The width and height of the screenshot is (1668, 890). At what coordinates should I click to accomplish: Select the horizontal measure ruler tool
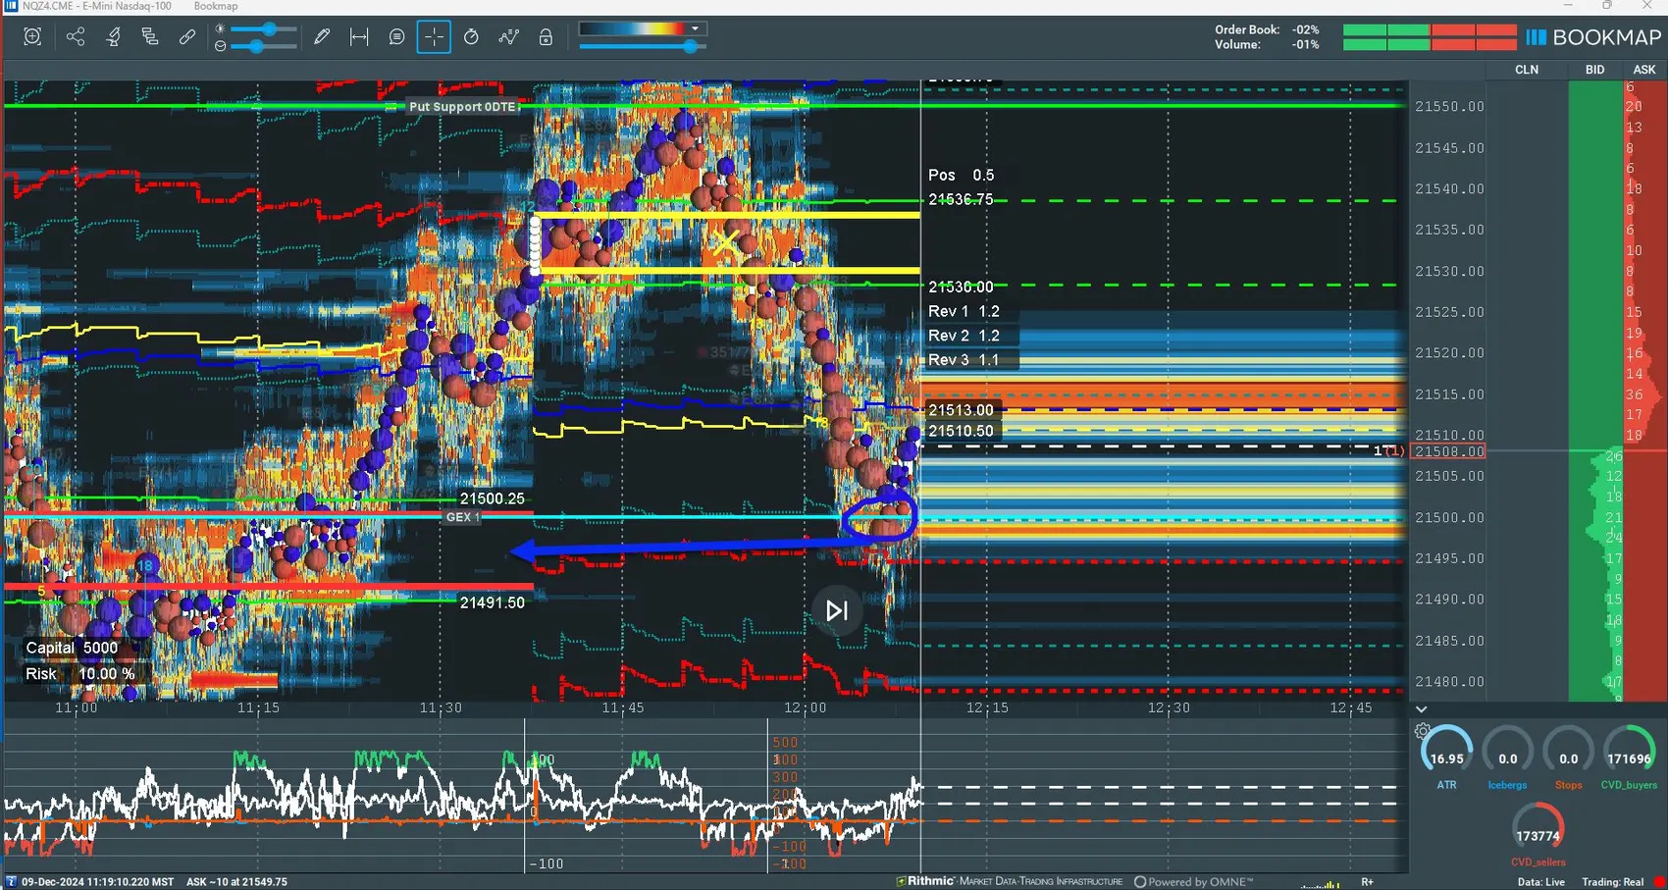point(359,37)
